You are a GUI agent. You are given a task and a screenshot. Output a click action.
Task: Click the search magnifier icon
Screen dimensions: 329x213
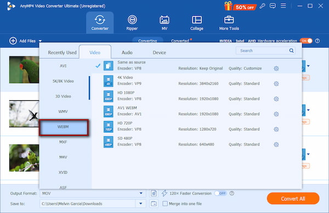click(292, 50)
